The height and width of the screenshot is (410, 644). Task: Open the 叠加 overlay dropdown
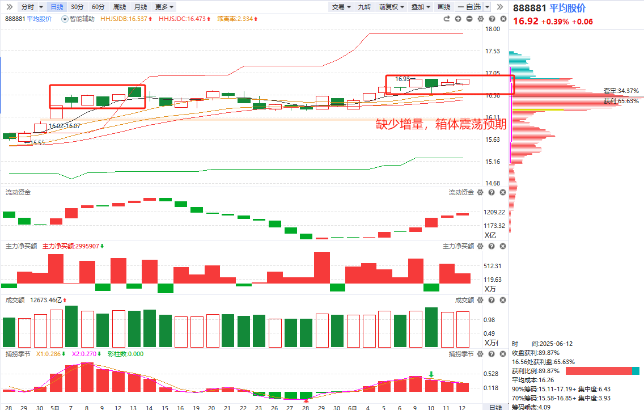(421, 7)
